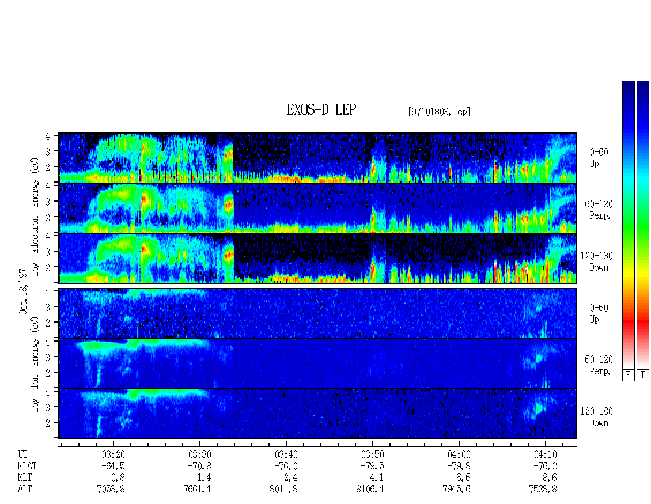Image resolution: width=651 pixels, height=504 pixels.
Task: Click the ALT row header
Action: 25,490
